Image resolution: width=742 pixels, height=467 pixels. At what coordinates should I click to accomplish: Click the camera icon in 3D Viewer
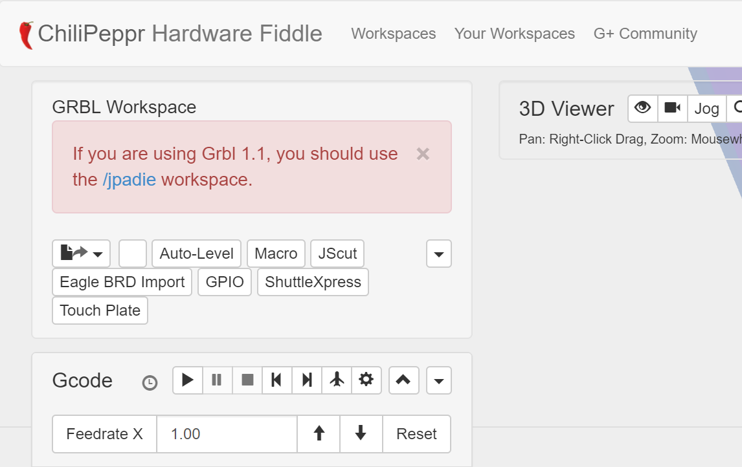[672, 108]
